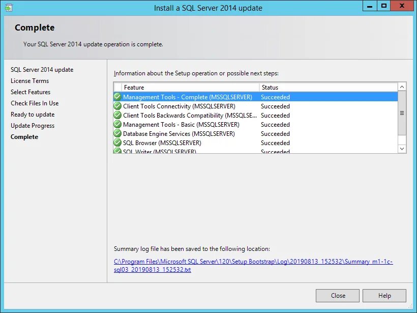This screenshot has height=313, width=417.
Task: Click Succeeded status for Database Engine Services
Action: [x=275, y=134]
